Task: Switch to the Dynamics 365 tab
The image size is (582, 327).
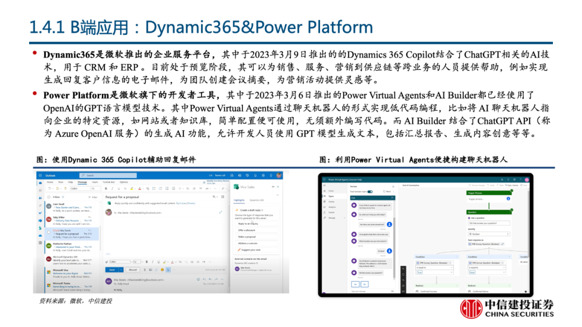Action: coord(257,200)
